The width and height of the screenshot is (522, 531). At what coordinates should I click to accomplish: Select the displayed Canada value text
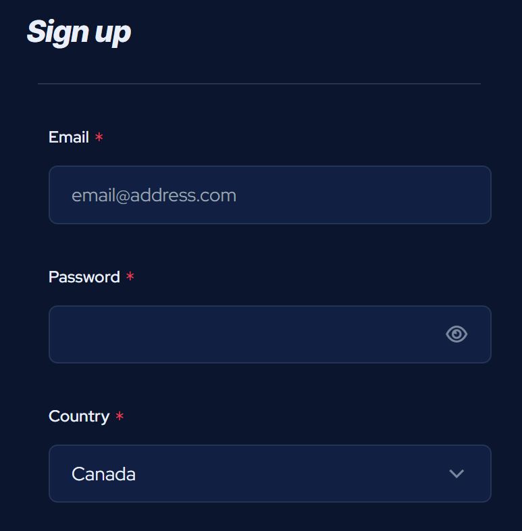pos(103,474)
